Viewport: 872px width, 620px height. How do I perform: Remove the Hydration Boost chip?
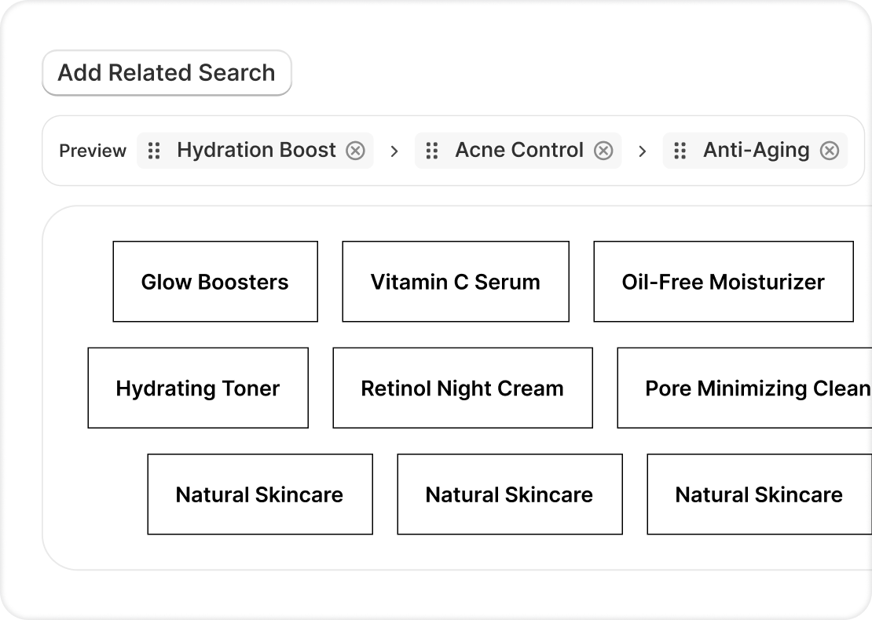[356, 151]
